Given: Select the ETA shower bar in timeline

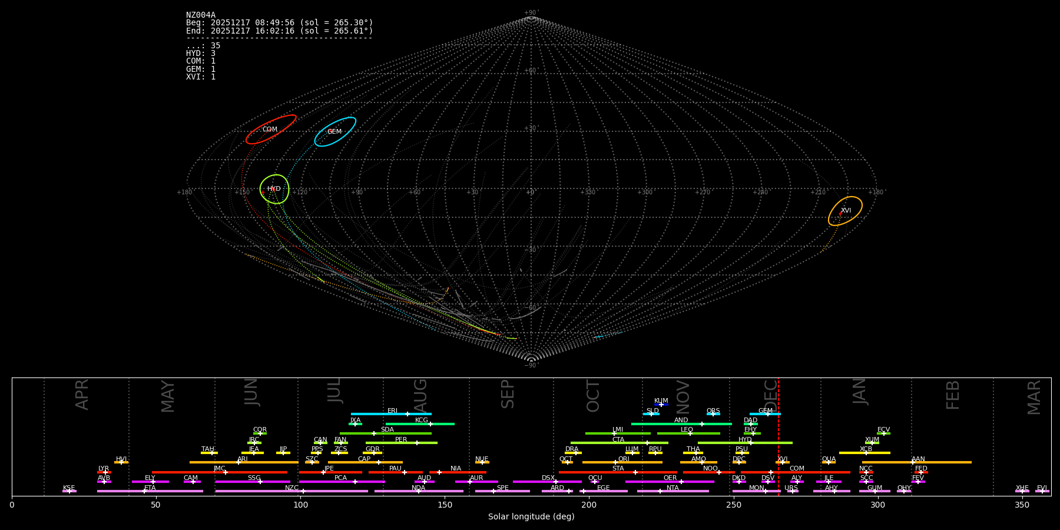Looking at the screenshot, I should point(150,491).
